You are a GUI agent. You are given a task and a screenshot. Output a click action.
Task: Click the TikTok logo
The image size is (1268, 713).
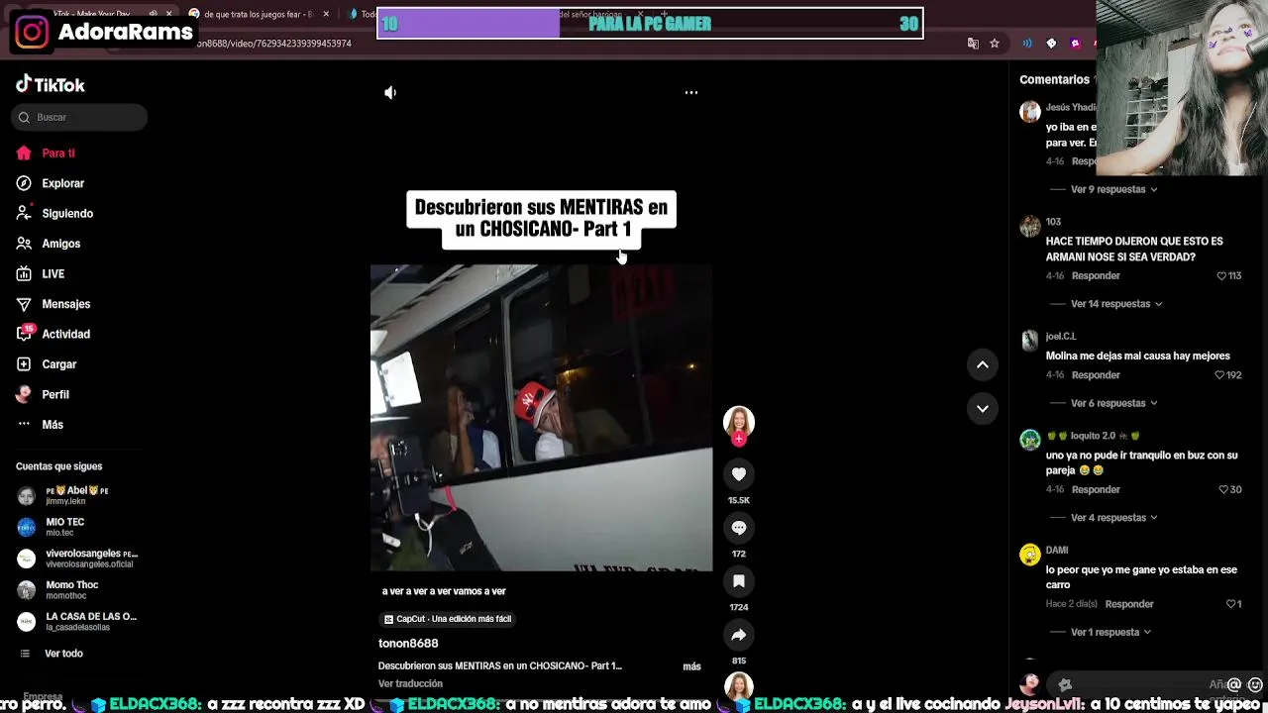(x=51, y=84)
